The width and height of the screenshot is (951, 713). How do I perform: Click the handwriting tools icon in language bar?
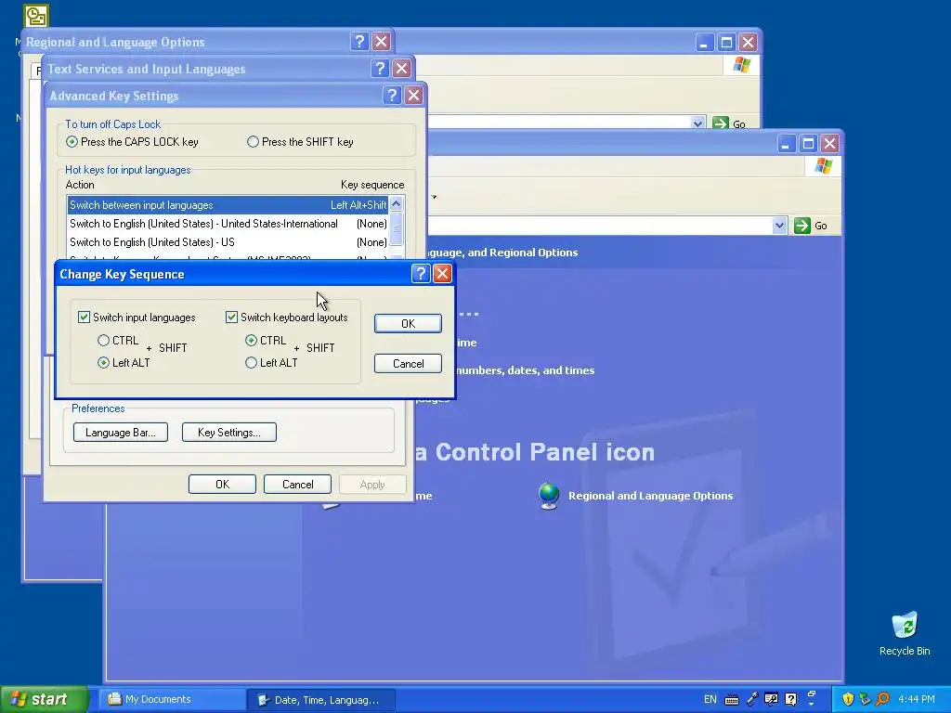pyautogui.click(x=771, y=700)
